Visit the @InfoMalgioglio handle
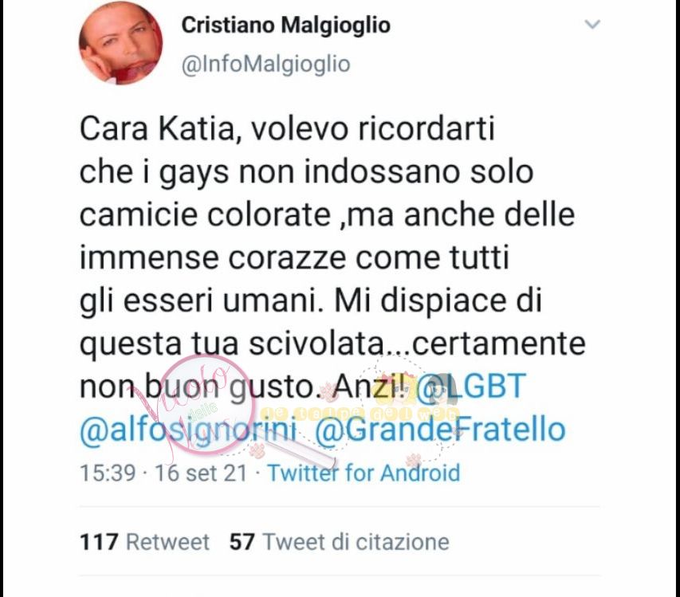Image resolution: width=680 pixels, height=597 pixels. tap(265, 65)
